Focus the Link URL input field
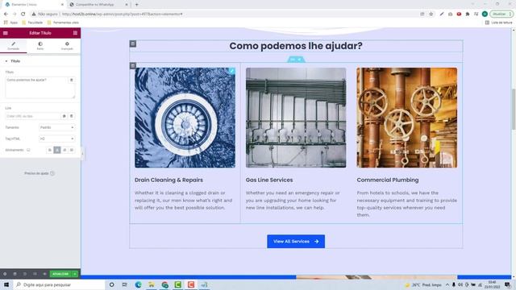This screenshot has height=290, width=516. click(33, 116)
